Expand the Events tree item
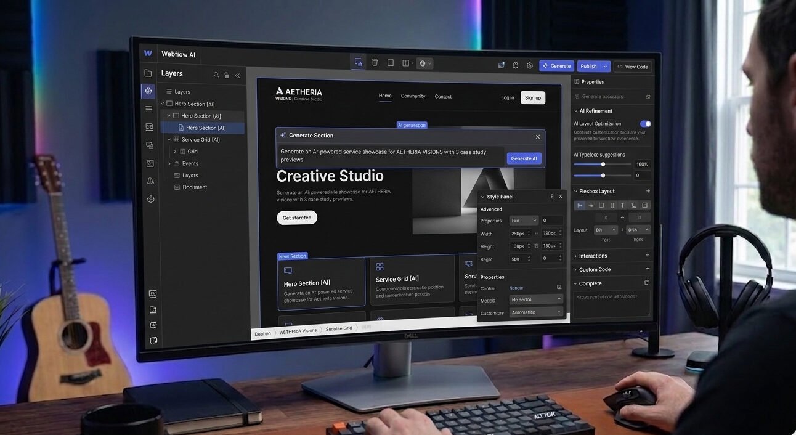The image size is (796, 435). (x=169, y=163)
